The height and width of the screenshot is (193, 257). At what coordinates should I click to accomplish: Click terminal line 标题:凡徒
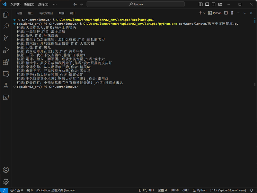tap(34, 47)
